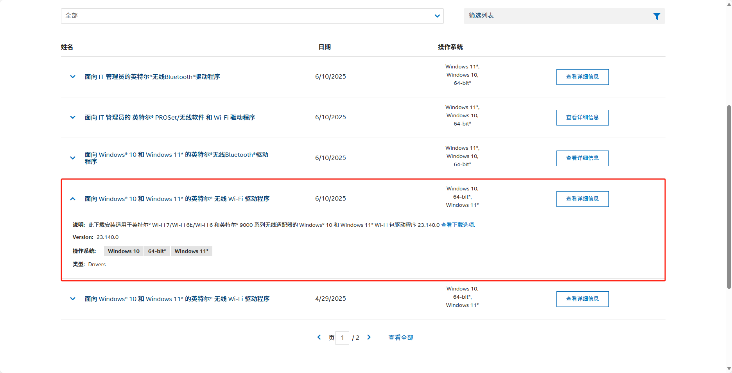
Task: Collapse the 6/10/2025 Wi-Fi driver row
Action: [x=73, y=199]
